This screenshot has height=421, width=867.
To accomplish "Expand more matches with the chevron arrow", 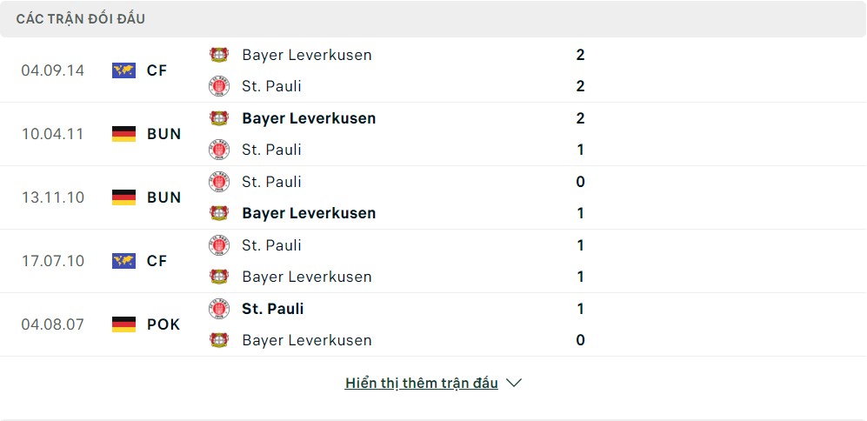I will (x=514, y=383).
